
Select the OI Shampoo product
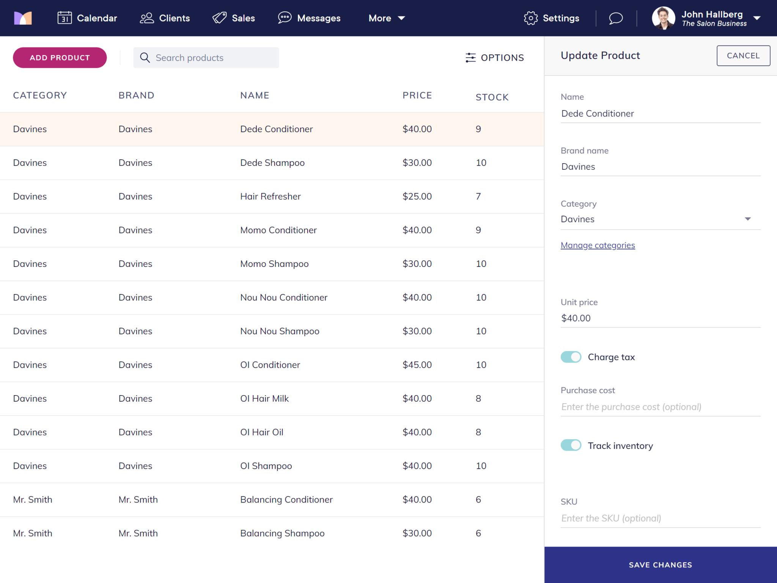click(x=272, y=466)
